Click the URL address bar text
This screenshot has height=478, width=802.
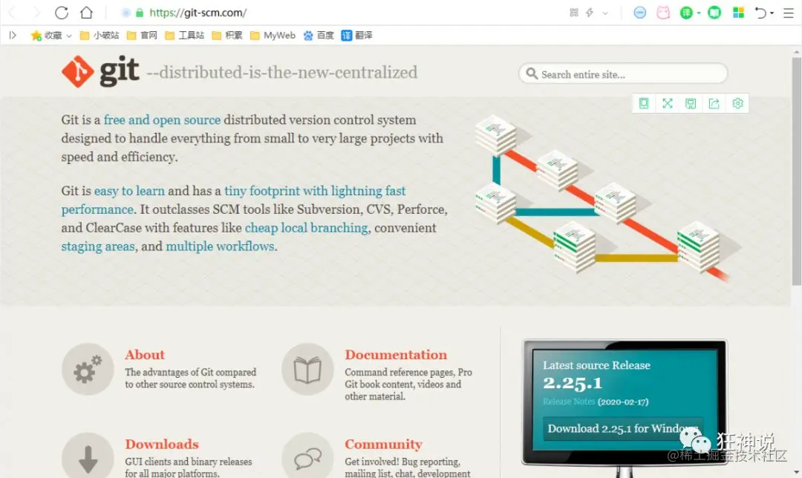tap(198, 13)
